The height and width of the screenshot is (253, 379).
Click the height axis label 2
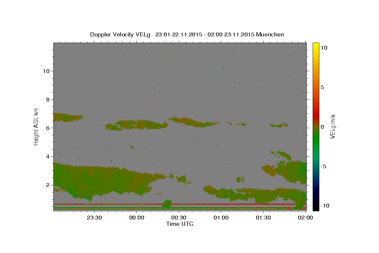(x=48, y=185)
